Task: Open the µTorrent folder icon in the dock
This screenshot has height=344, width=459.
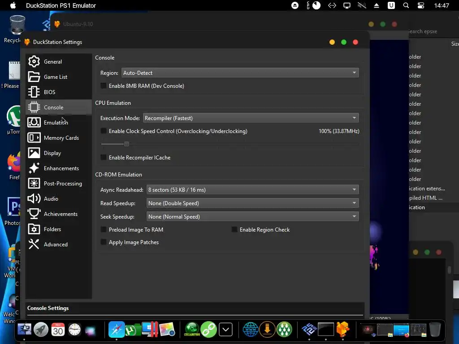Action: click(133, 330)
